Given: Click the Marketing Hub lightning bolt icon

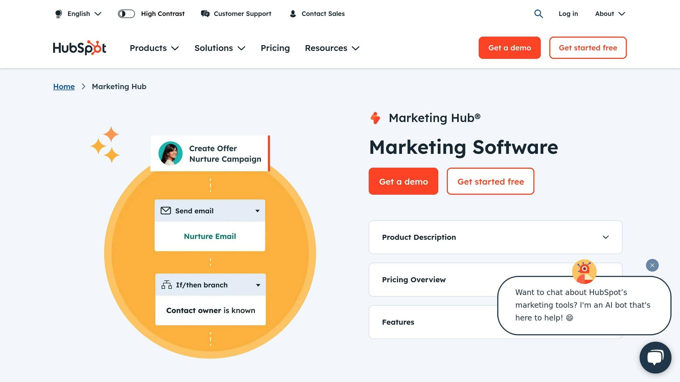Looking at the screenshot, I should (x=376, y=118).
